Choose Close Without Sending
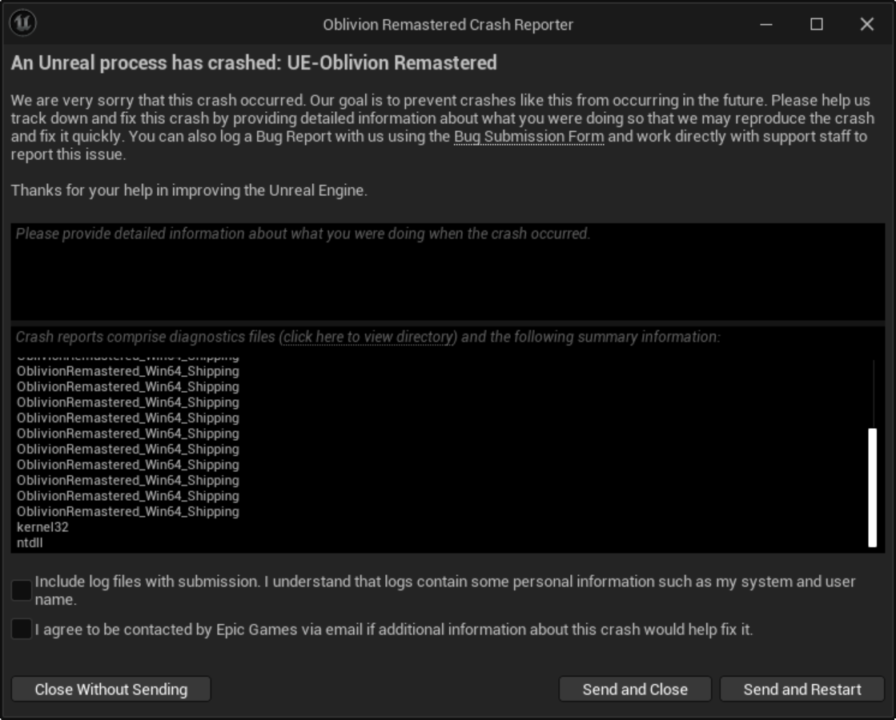This screenshot has width=896, height=720. click(110, 689)
